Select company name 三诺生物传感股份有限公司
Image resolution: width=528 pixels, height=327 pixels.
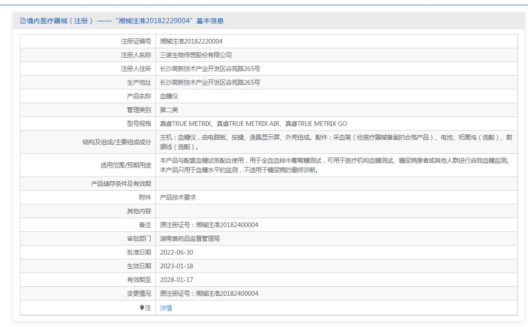click(196, 55)
